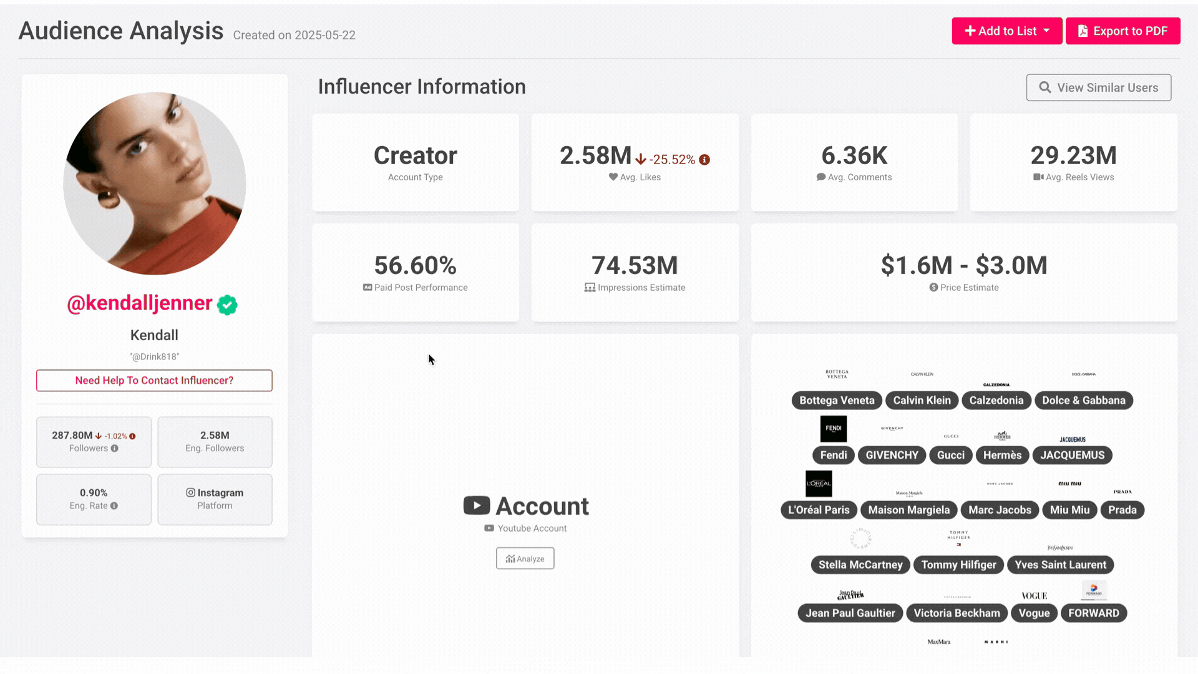Select the Calzedonia brand tag
Image resolution: width=1198 pixels, height=674 pixels.
click(x=996, y=401)
